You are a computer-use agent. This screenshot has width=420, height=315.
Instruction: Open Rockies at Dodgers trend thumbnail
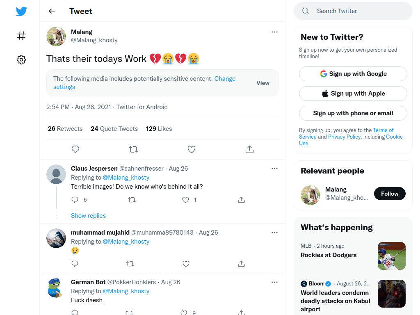pos(392,256)
